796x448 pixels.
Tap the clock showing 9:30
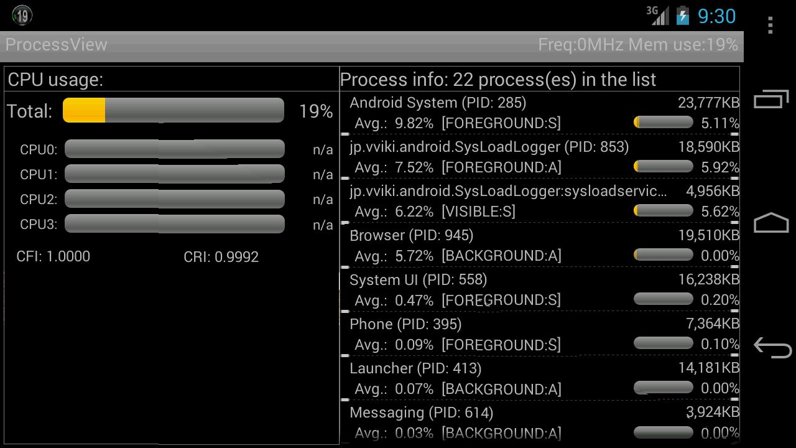(716, 16)
